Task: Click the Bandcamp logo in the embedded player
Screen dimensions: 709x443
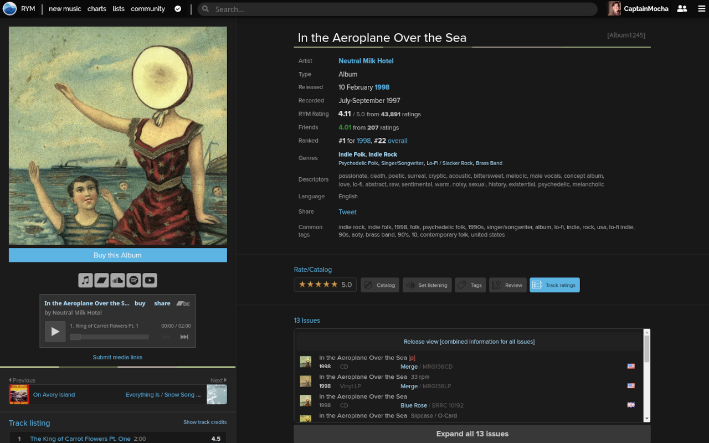Action: click(x=183, y=303)
